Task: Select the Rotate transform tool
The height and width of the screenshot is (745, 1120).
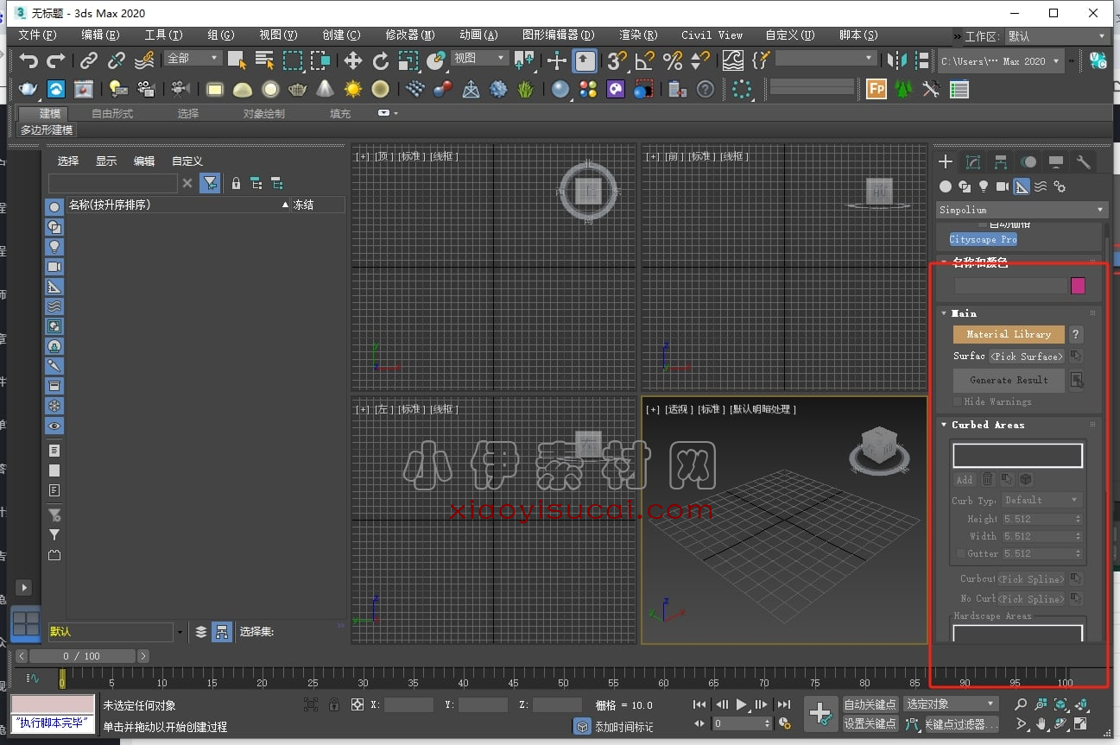Action: coord(380,60)
